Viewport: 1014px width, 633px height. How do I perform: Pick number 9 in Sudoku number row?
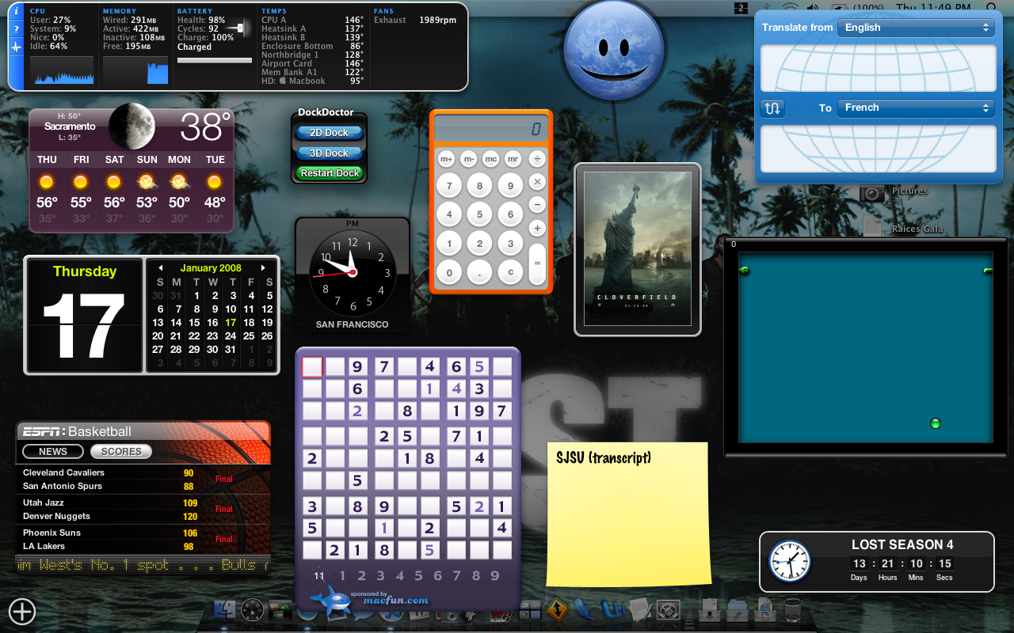(x=495, y=576)
